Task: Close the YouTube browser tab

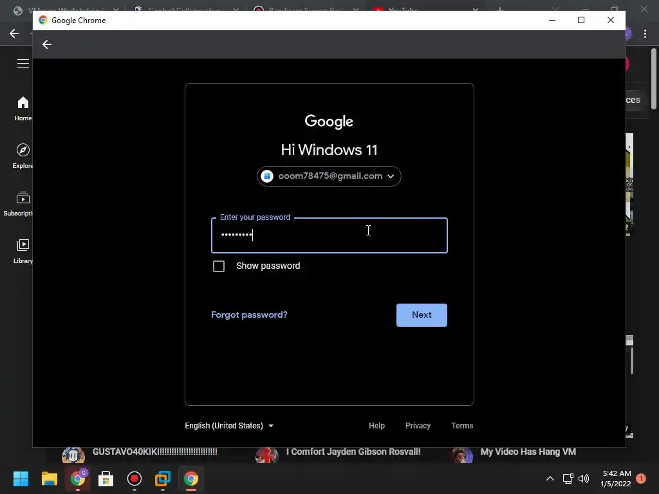Action: point(476,9)
